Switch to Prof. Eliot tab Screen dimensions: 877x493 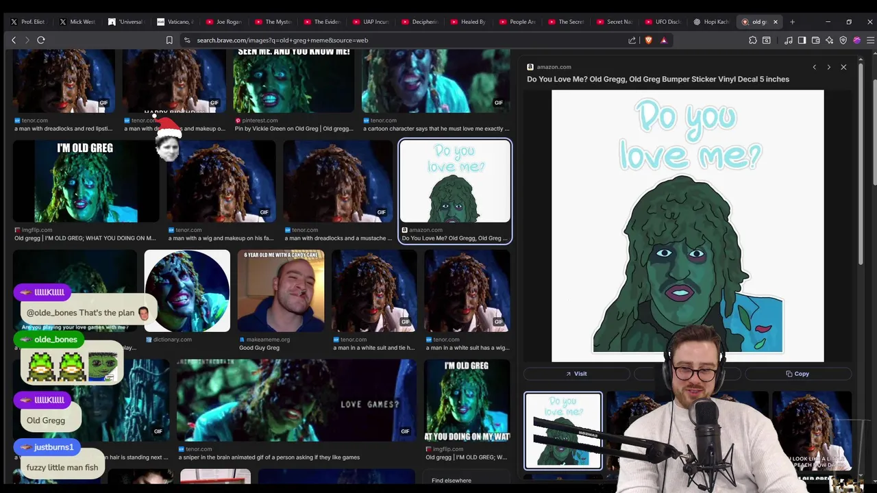29,22
